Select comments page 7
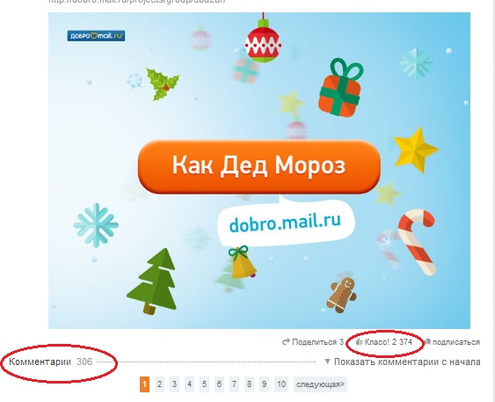495x402 pixels. (234, 384)
